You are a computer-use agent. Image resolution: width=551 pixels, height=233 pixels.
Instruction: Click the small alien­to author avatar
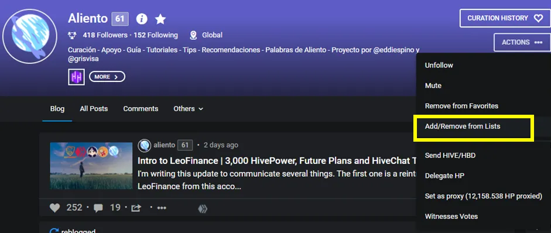pos(145,145)
